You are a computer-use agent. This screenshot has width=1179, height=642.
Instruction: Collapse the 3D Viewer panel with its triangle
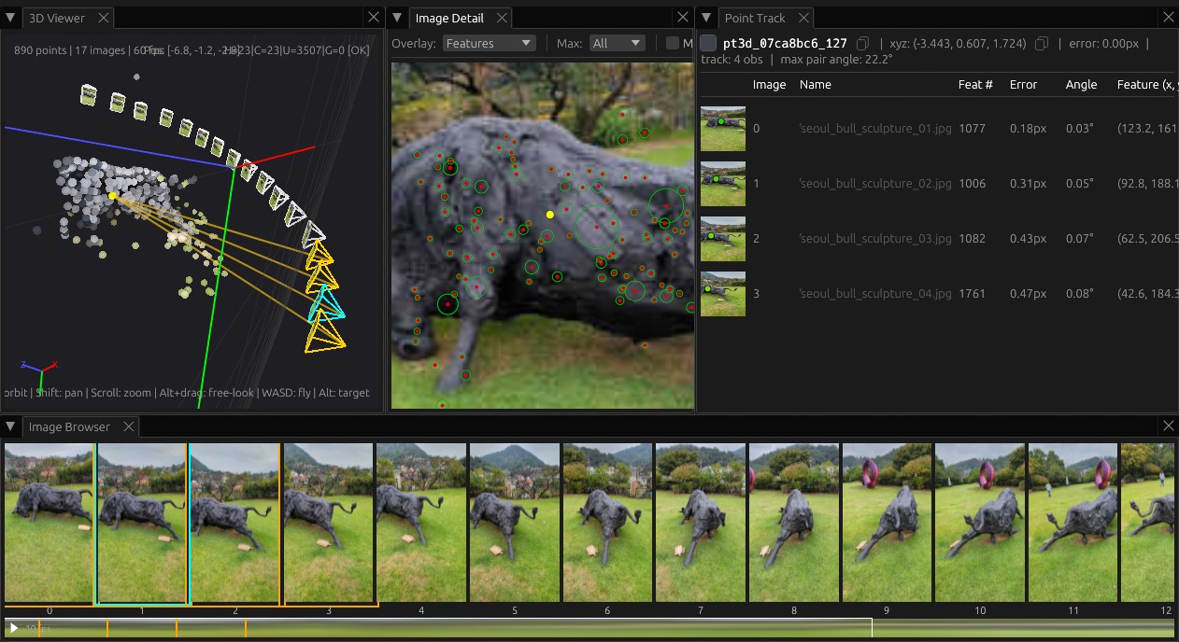pos(11,17)
